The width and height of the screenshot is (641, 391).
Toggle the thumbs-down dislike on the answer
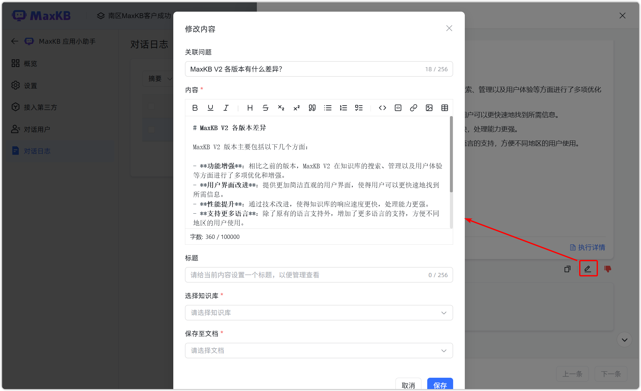point(607,269)
